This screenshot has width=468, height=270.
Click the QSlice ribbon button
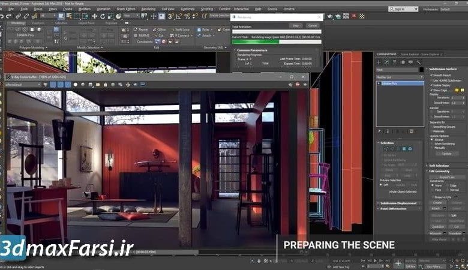(160, 30)
